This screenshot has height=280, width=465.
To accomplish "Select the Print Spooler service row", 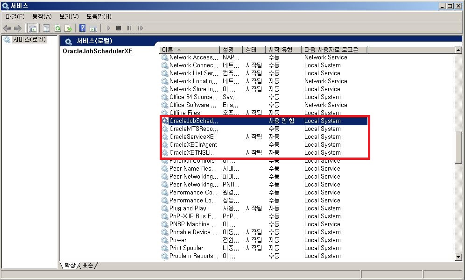I will [264, 248].
